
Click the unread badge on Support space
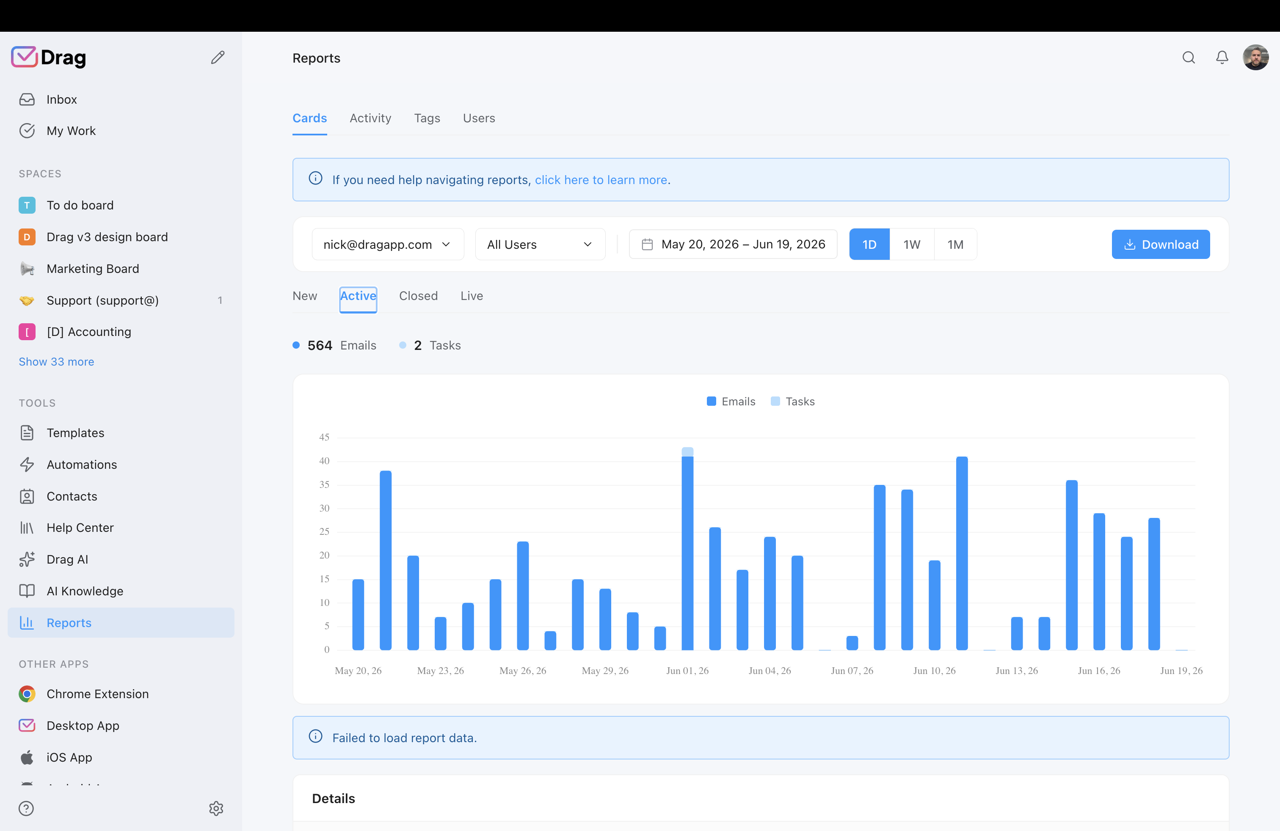220,300
